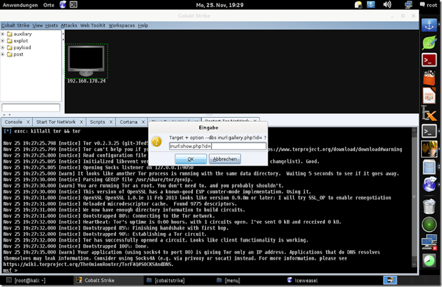This screenshot has height=287, width=442.
Task: Open the dark terminal dock icon
Action: tap(429, 131)
